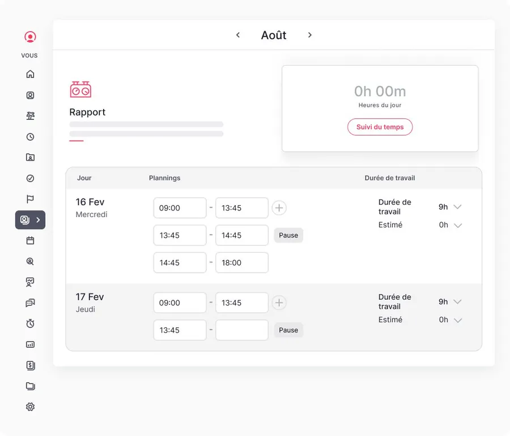Click the Jour column header
The width and height of the screenshot is (510, 436).
[84, 178]
